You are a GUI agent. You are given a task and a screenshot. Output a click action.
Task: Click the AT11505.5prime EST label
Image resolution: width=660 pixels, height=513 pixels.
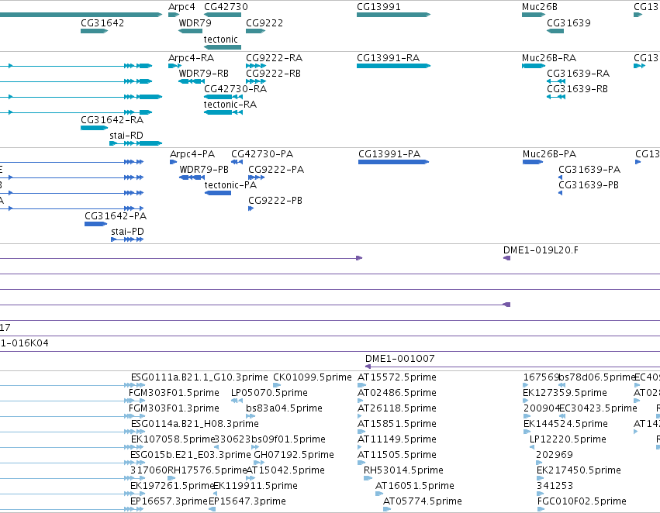396,456
